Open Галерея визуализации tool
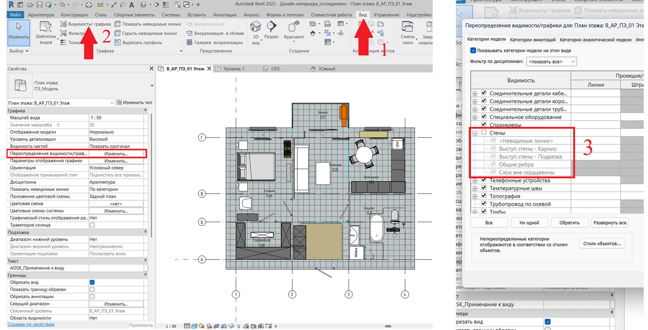The width and height of the screenshot is (648, 330). [x=214, y=42]
